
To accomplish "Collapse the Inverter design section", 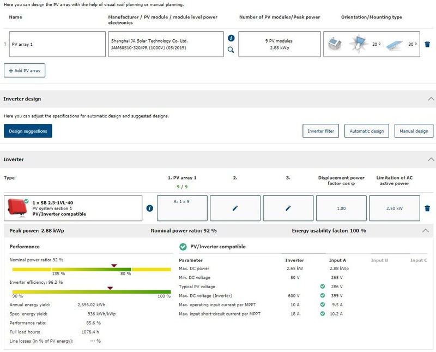I will pyautogui.click(x=431, y=99).
